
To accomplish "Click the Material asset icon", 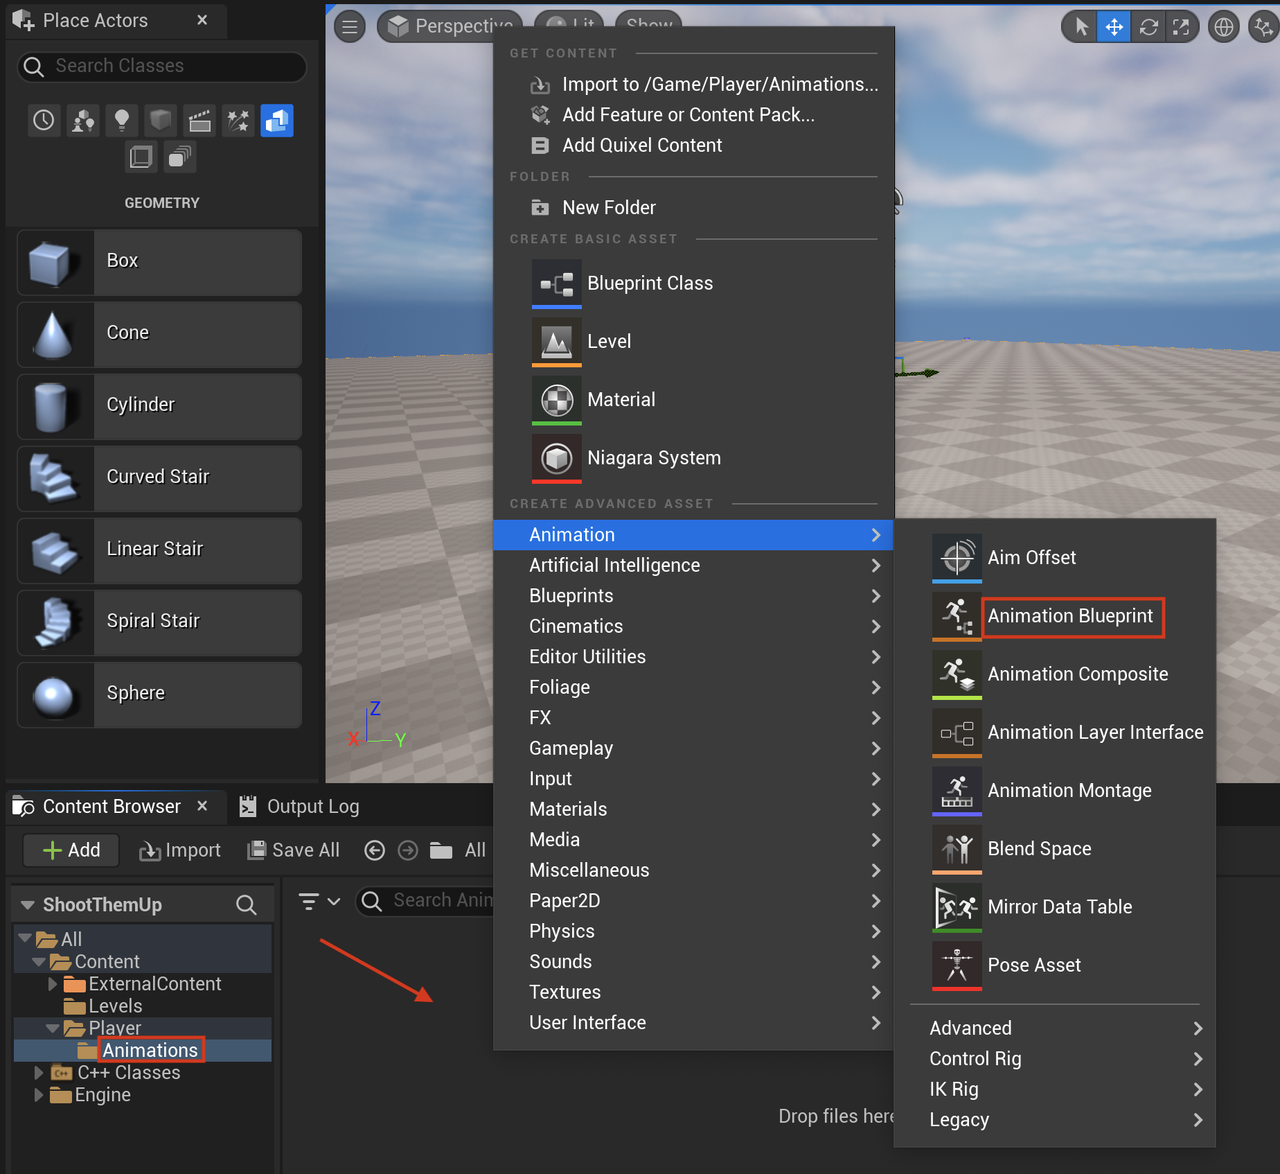I will pos(557,400).
